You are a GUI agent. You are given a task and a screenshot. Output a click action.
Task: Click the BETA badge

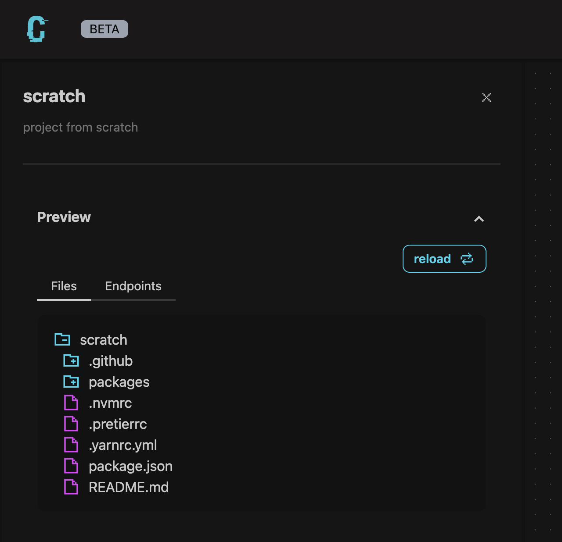click(104, 29)
